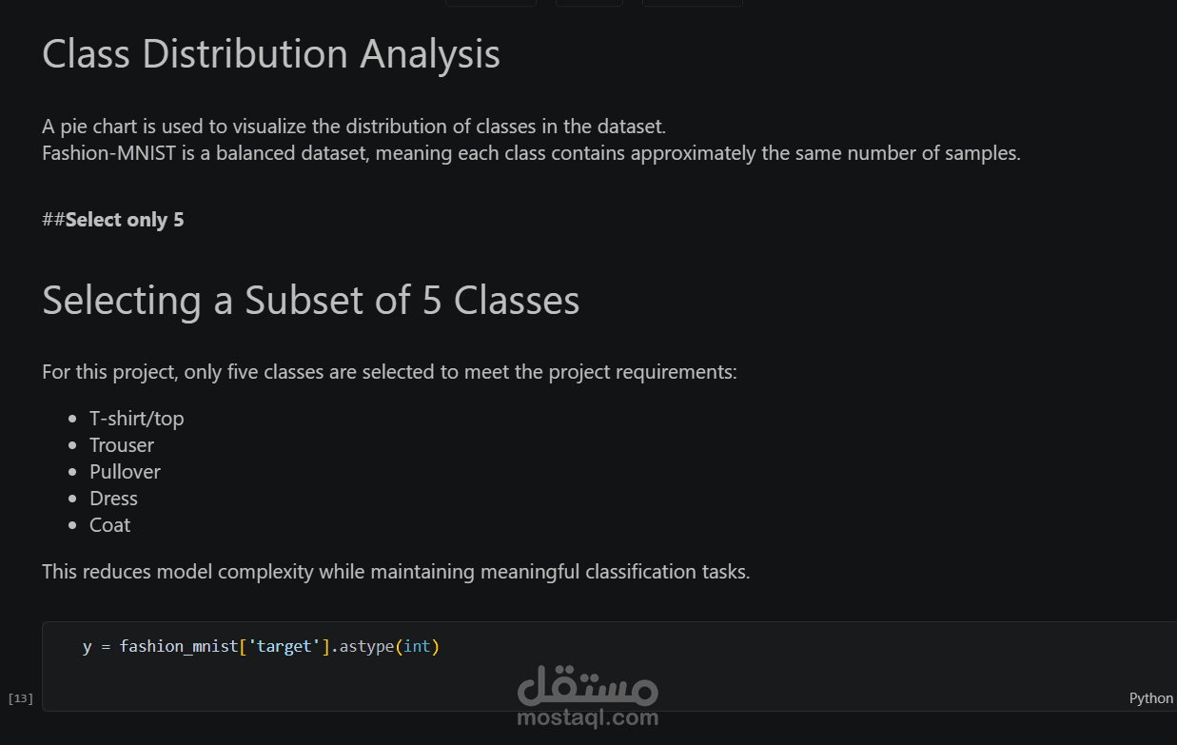Select the Dress bullet item

tap(113, 499)
